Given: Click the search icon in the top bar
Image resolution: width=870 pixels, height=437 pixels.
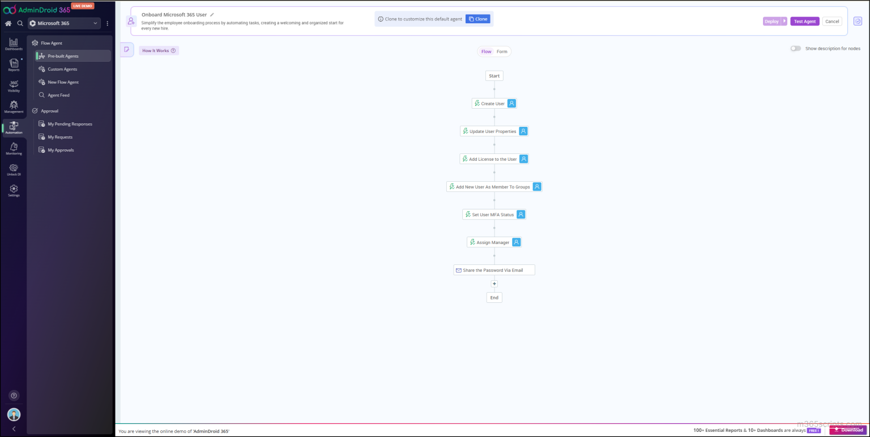Looking at the screenshot, I should 19,23.
